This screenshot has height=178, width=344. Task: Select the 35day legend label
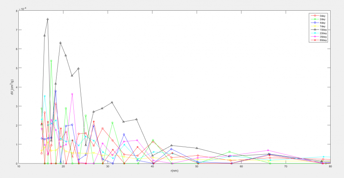[323, 37]
